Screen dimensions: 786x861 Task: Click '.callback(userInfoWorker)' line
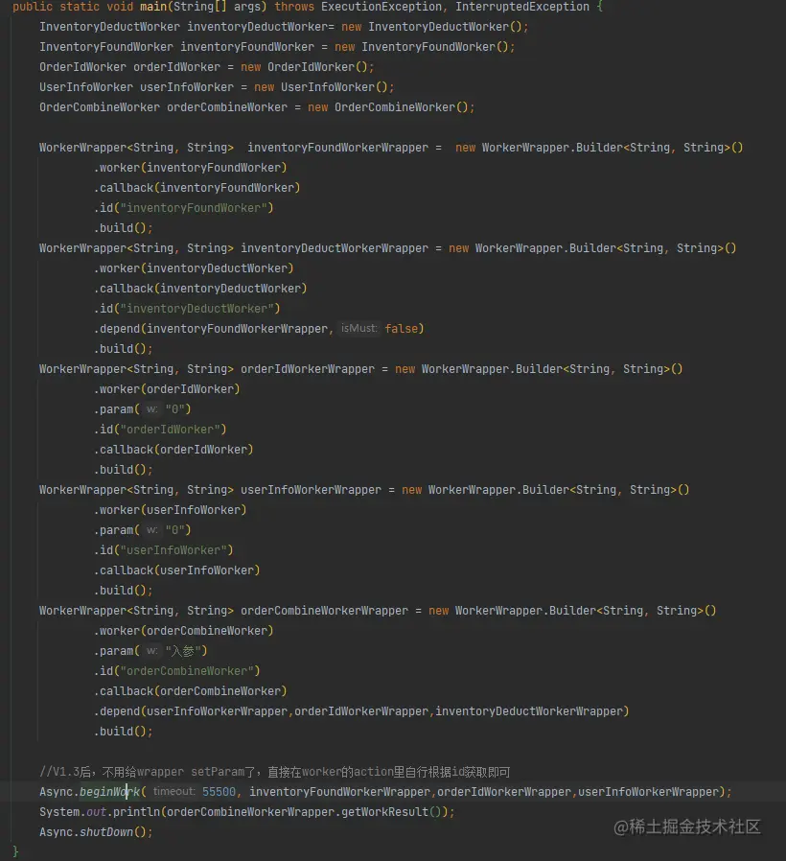(x=176, y=570)
